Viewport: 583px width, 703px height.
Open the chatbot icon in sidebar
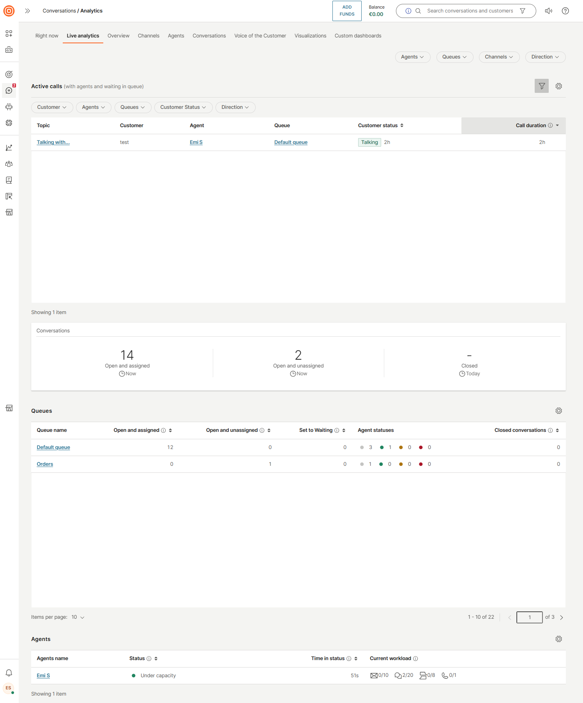click(9, 107)
